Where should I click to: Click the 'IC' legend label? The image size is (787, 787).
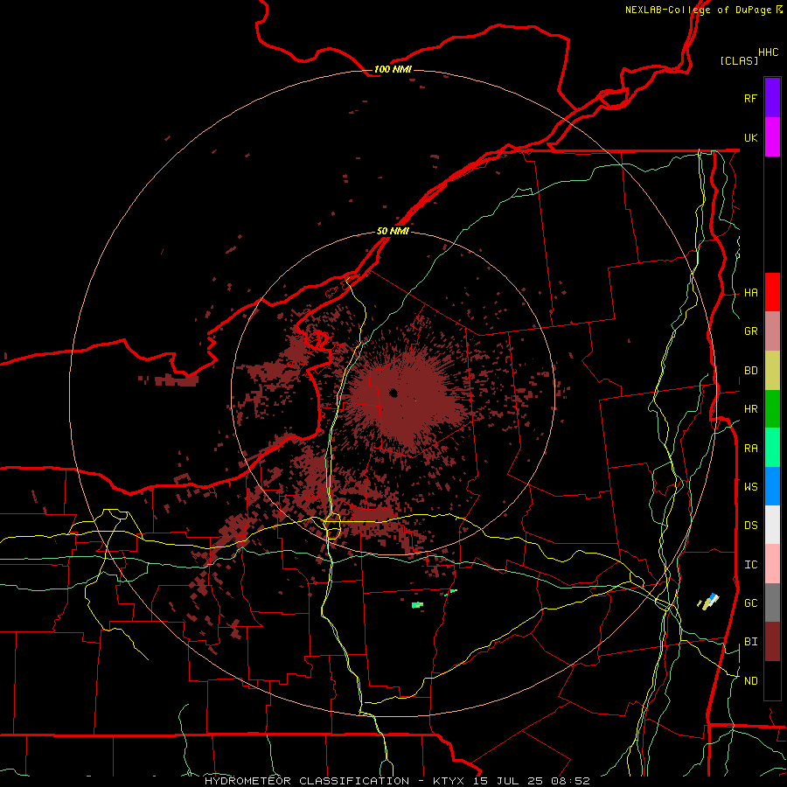point(750,565)
